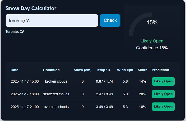The height and width of the screenshot is (121, 186).
Task: Focus the Toronto,CA city input field
Action: [52, 20]
